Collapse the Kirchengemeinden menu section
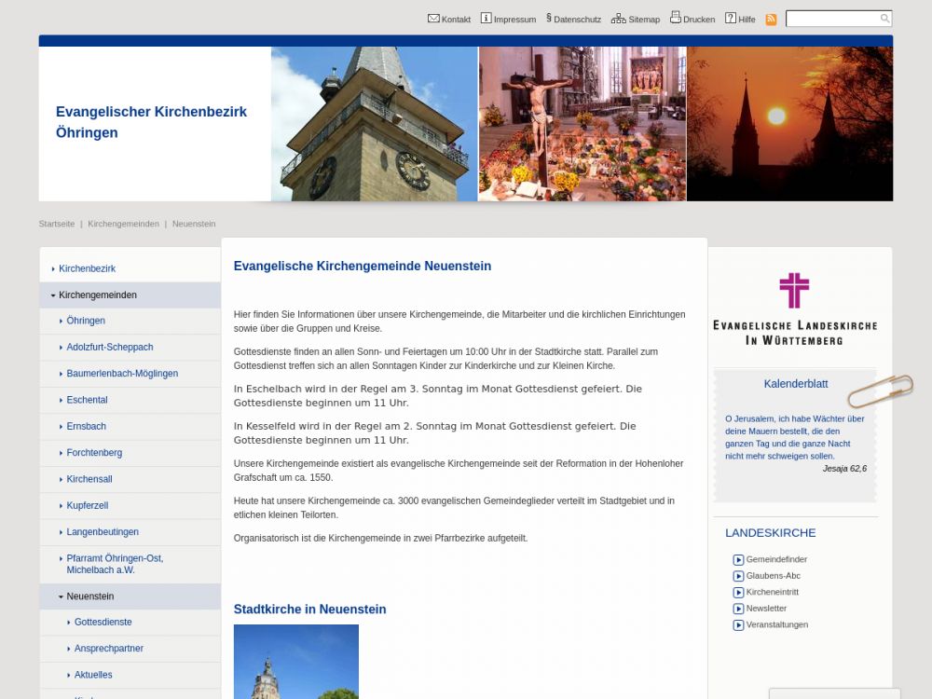Screen dimensions: 932x699 click(x=54, y=295)
